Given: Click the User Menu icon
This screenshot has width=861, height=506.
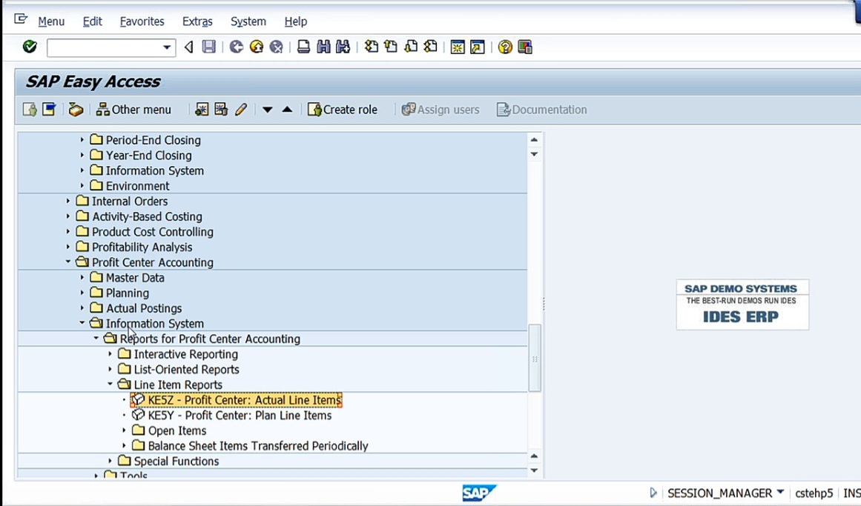Looking at the screenshot, I should pos(30,110).
